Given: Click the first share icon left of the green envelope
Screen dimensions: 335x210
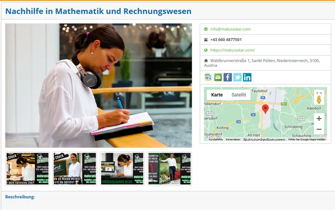Looking at the screenshot, I should pos(208,77).
